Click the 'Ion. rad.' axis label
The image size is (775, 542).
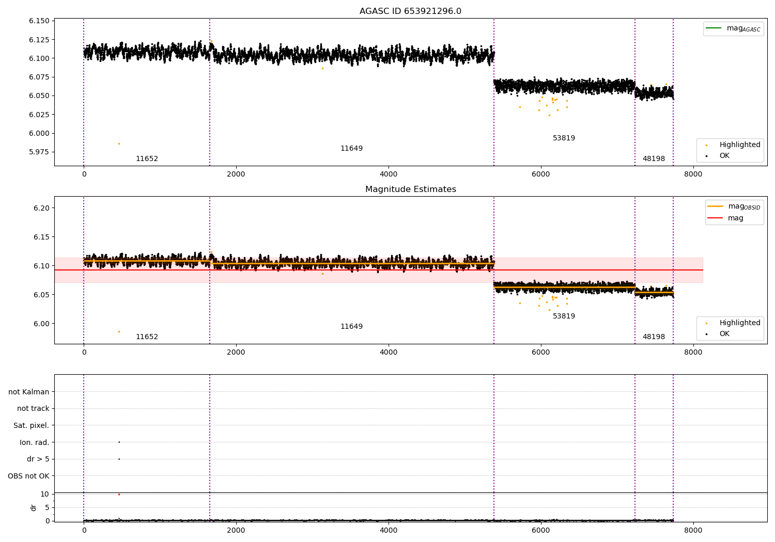pos(35,442)
